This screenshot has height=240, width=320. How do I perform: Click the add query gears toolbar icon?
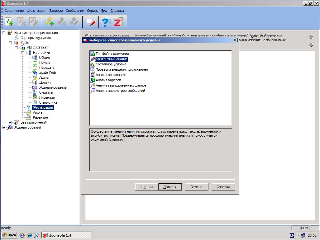tap(50, 22)
